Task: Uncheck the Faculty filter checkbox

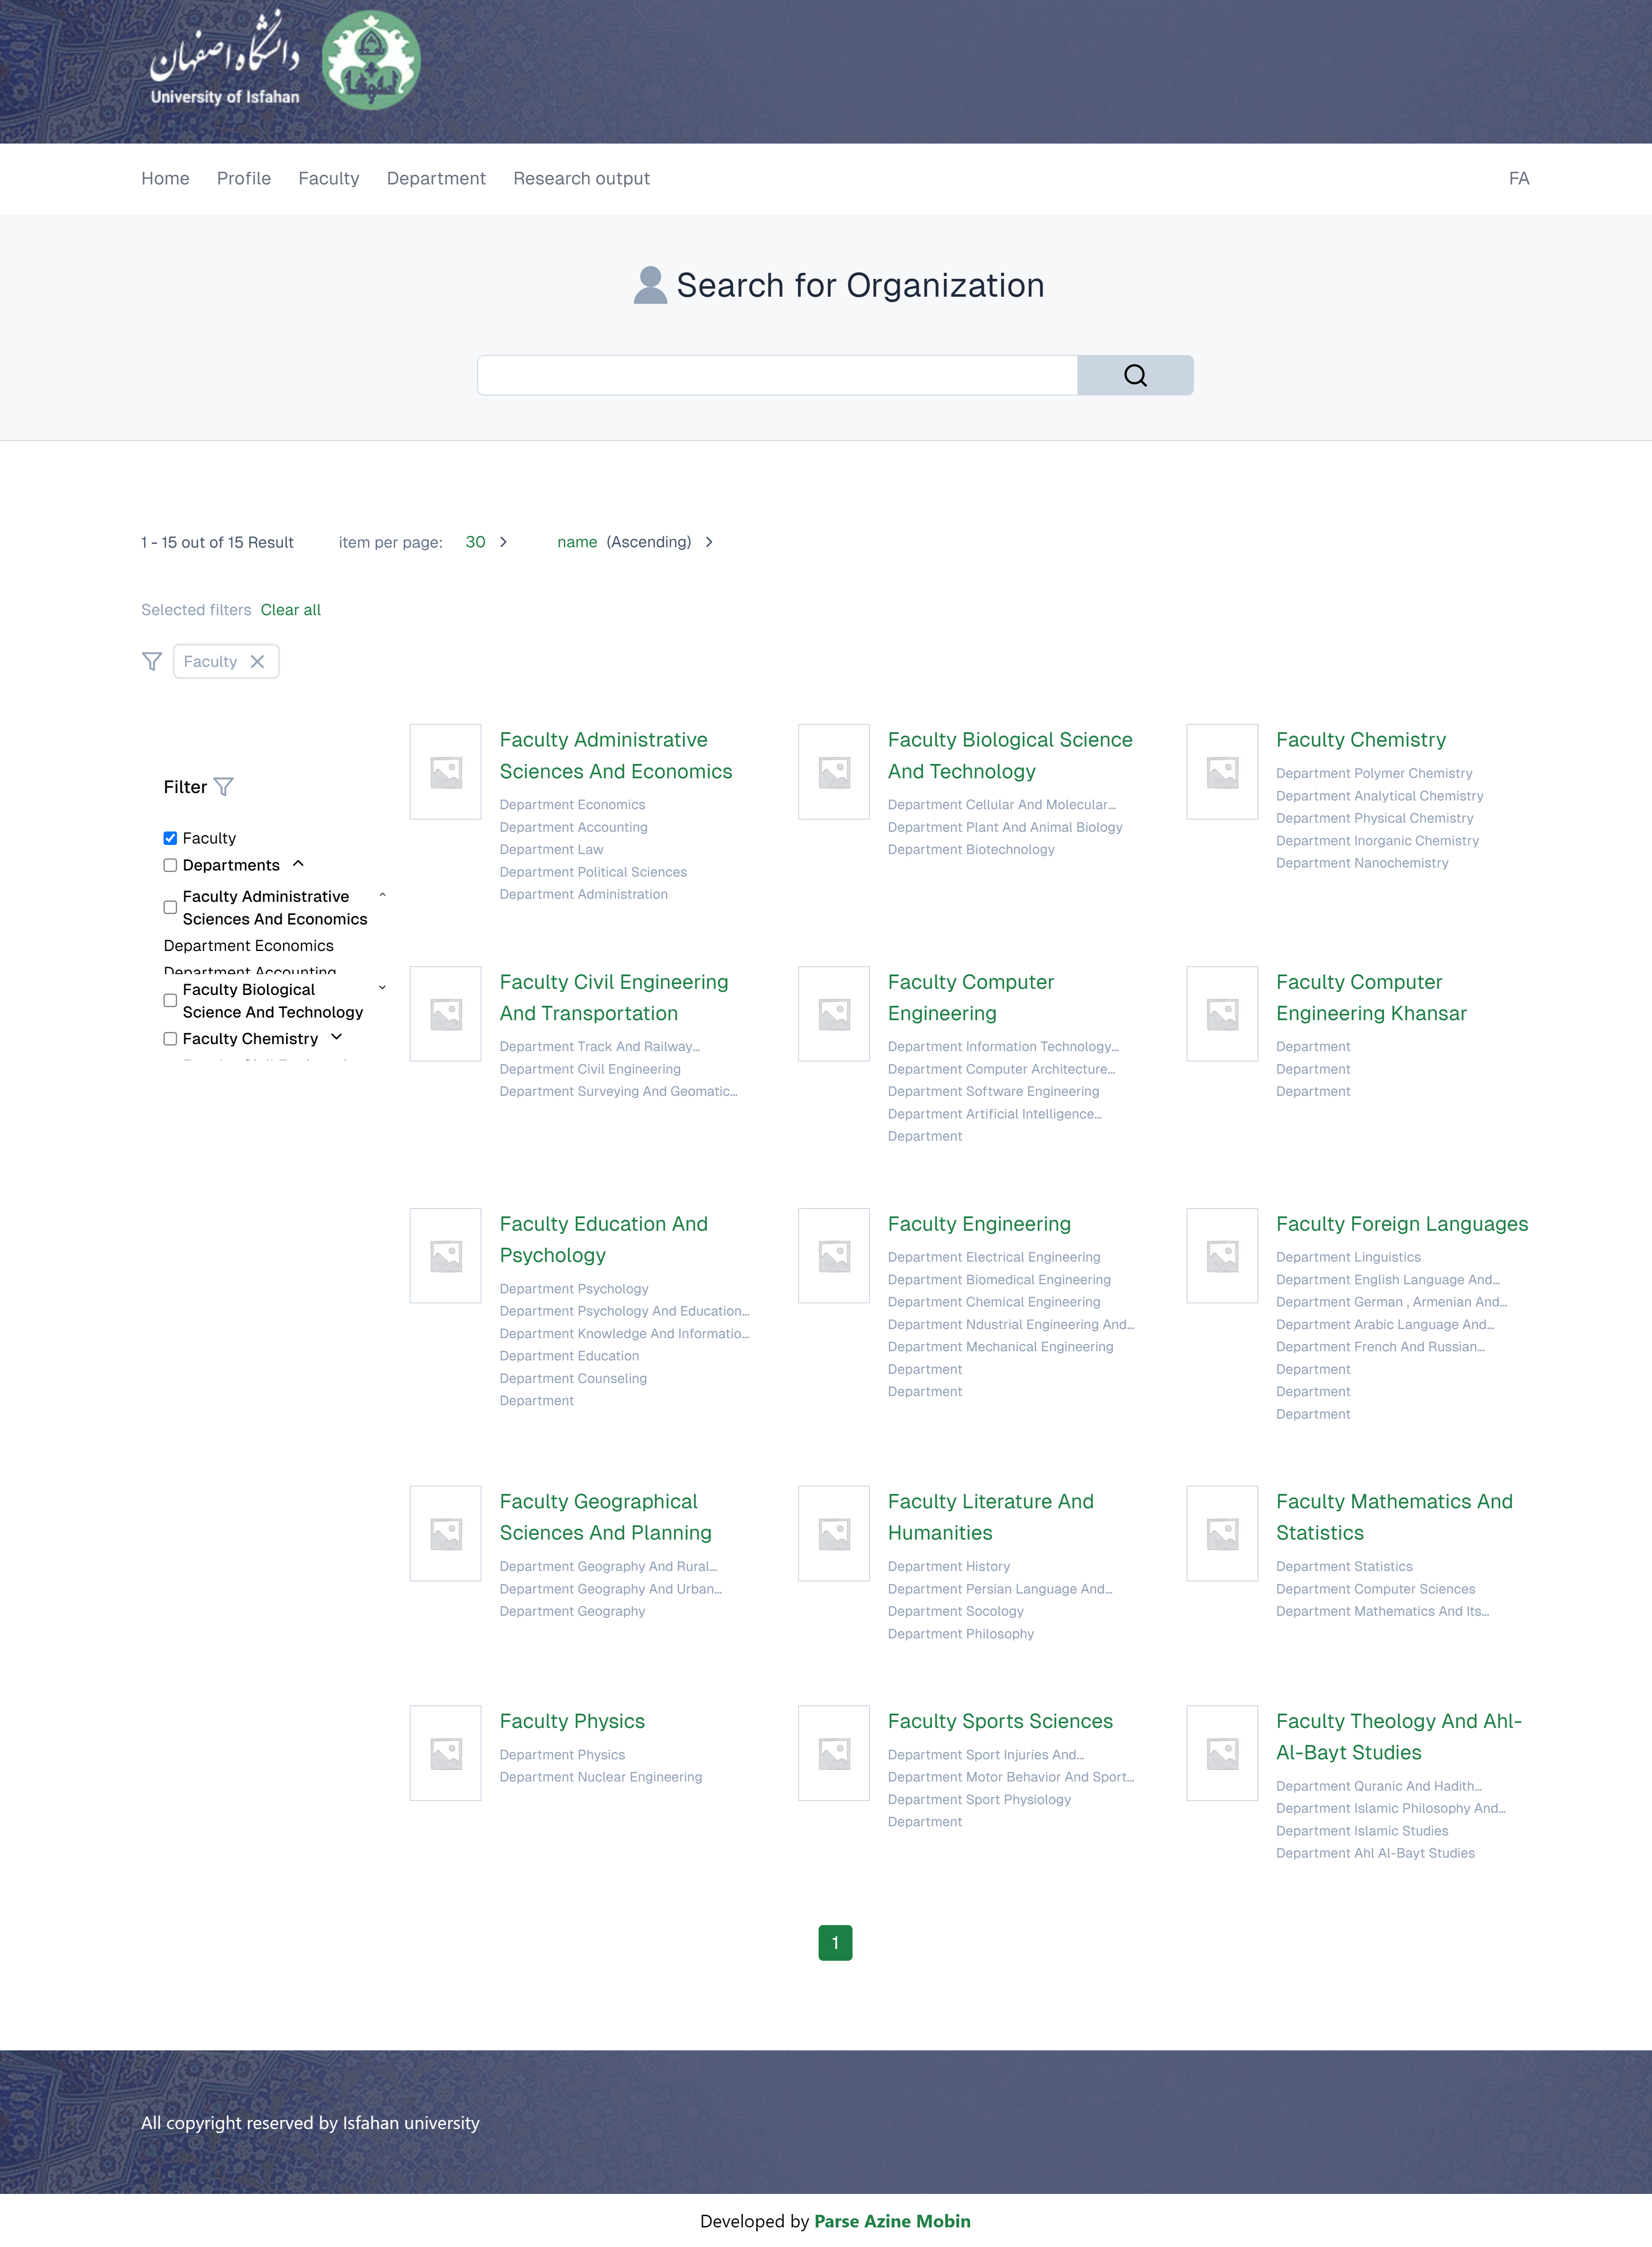Action: 170,838
